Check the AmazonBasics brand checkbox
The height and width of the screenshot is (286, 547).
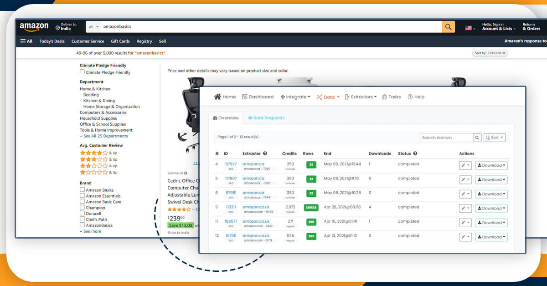(83, 225)
